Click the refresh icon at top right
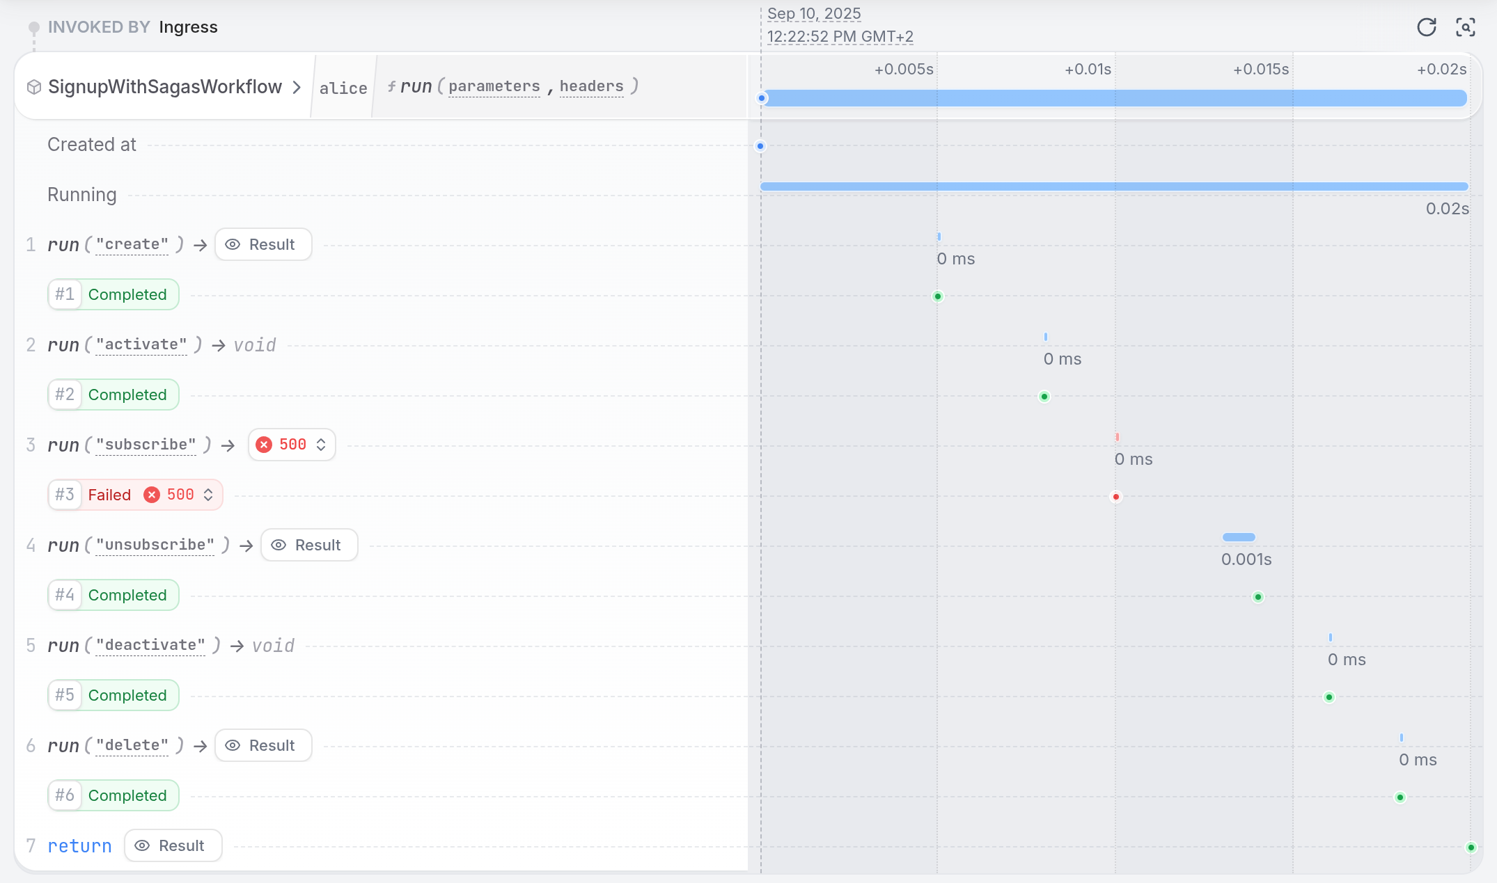This screenshot has width=1497, height=883. pyautogui.click(x=1426, y=27)
